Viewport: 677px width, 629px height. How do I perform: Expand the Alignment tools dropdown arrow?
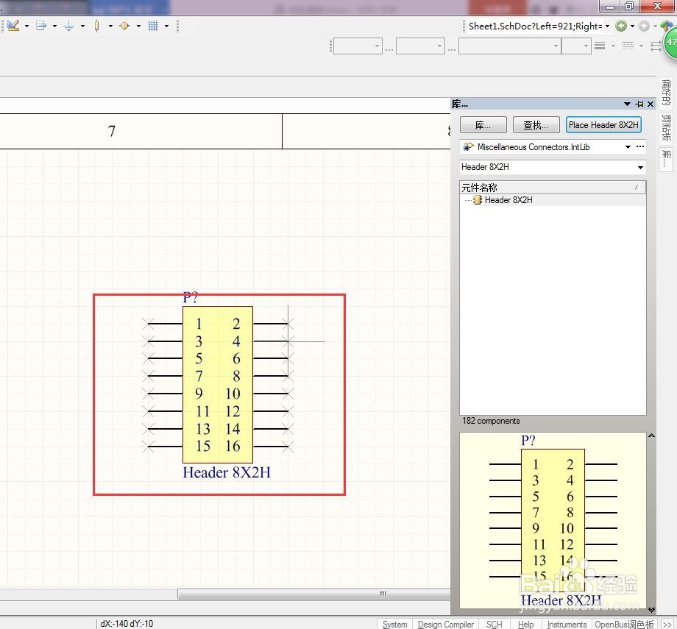pyautogui.click(x=54, y=26)
